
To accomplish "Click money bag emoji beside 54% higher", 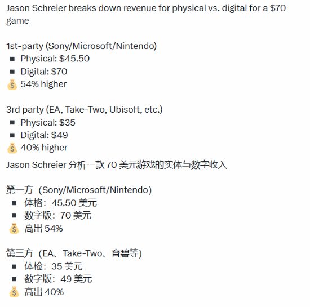I will click(x=12, y=84).
